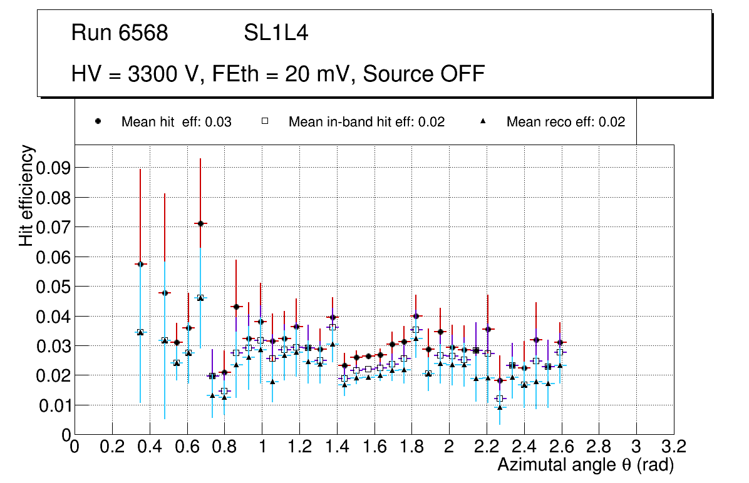Select the "Mean in-band hit eff: 0.02" legend label

pos(366,122)
